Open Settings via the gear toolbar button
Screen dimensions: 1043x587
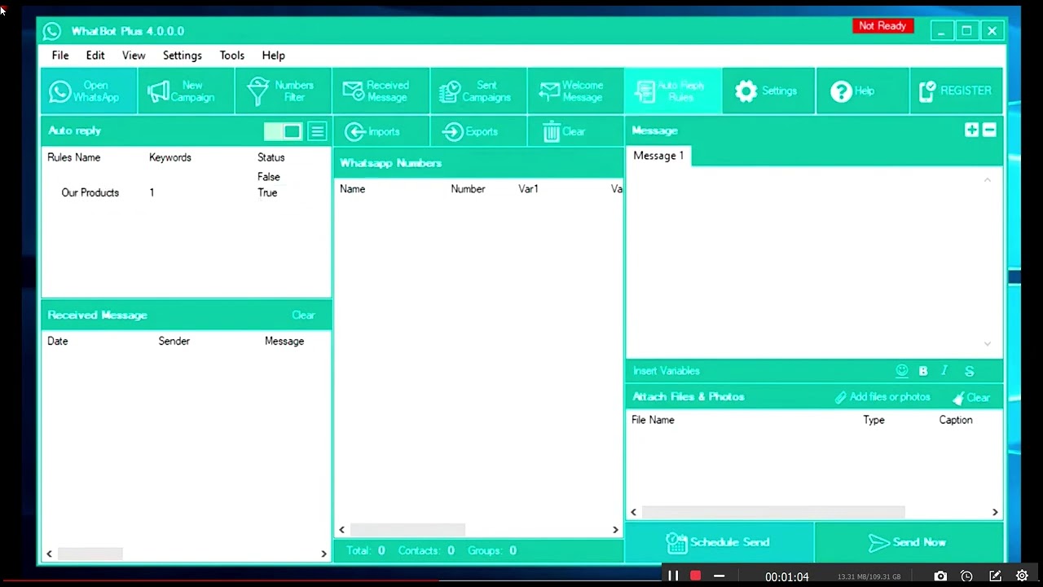(768, 91)
